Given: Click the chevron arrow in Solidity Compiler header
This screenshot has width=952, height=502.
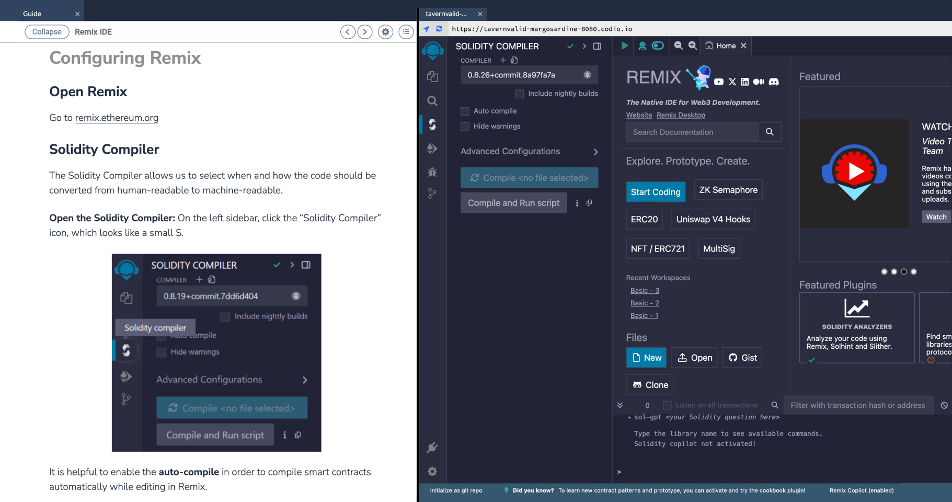Looking at the screenshot, I should [x=584, y=46].
